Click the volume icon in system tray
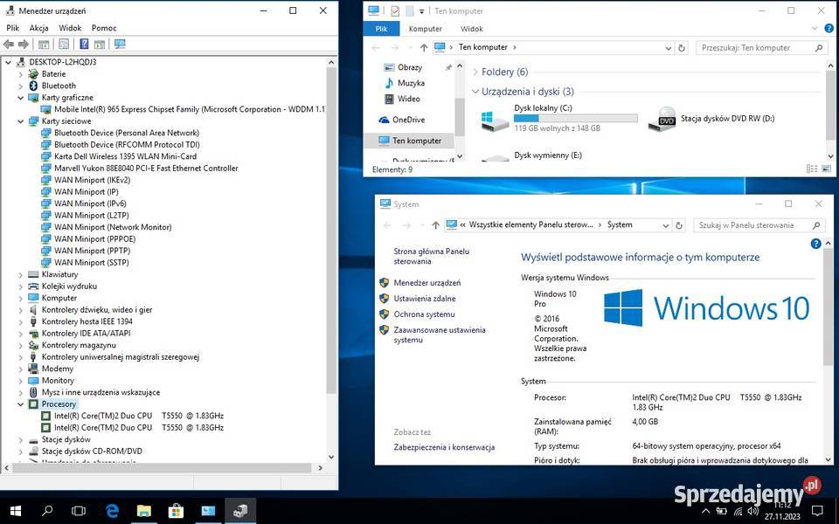Screen dimensions: 839x524 pyautogui.click(x=752, y=512)
